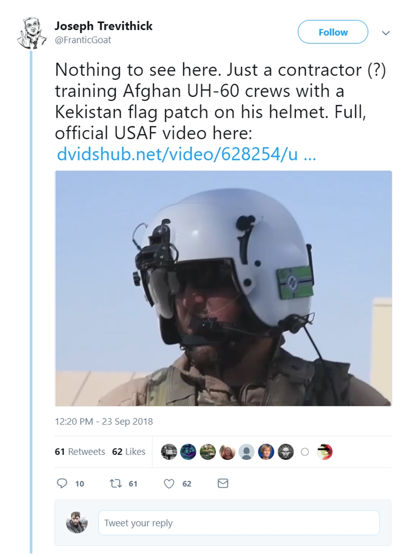View the 62 Likes list

(129, 451)
